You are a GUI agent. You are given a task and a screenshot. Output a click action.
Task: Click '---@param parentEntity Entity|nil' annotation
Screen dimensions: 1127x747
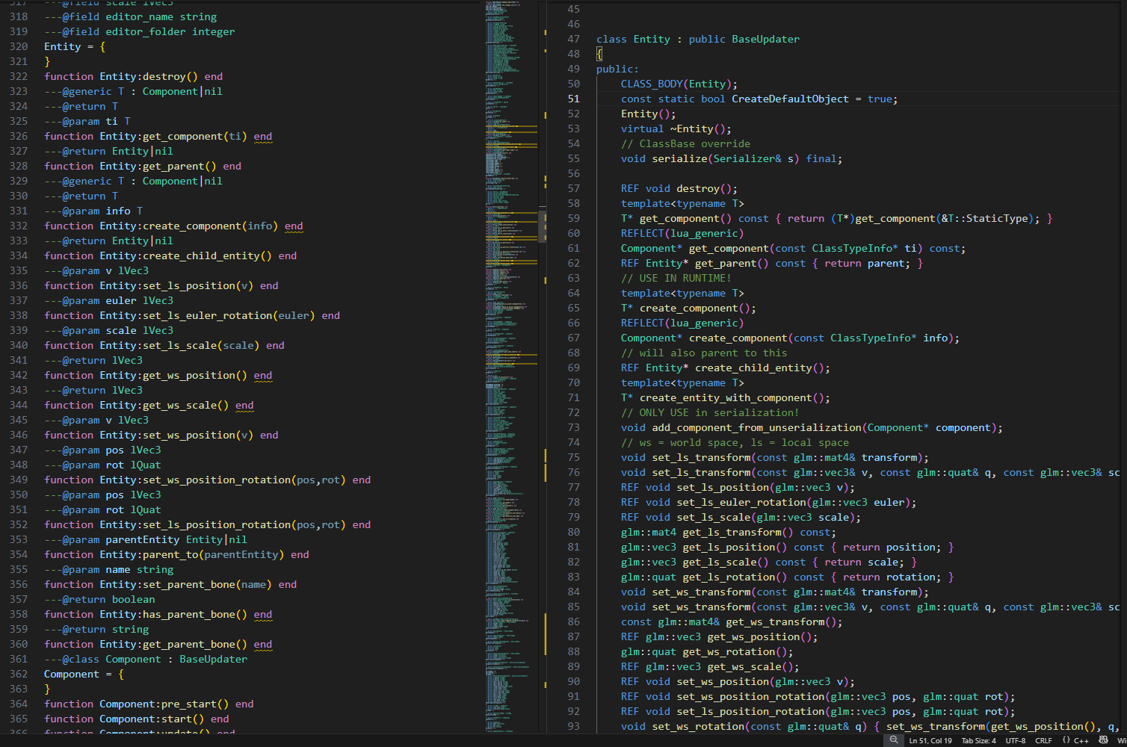(146, 539)
